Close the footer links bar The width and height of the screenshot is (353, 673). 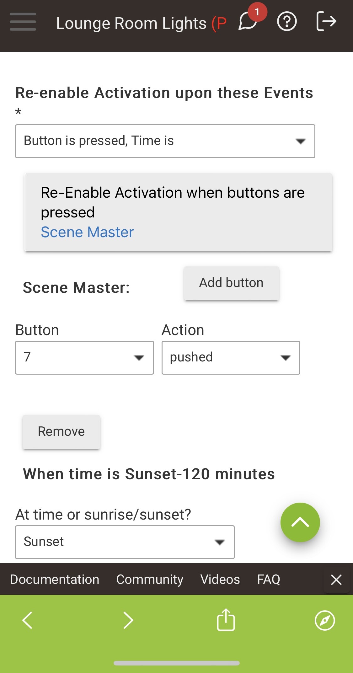tap(336, 580)
